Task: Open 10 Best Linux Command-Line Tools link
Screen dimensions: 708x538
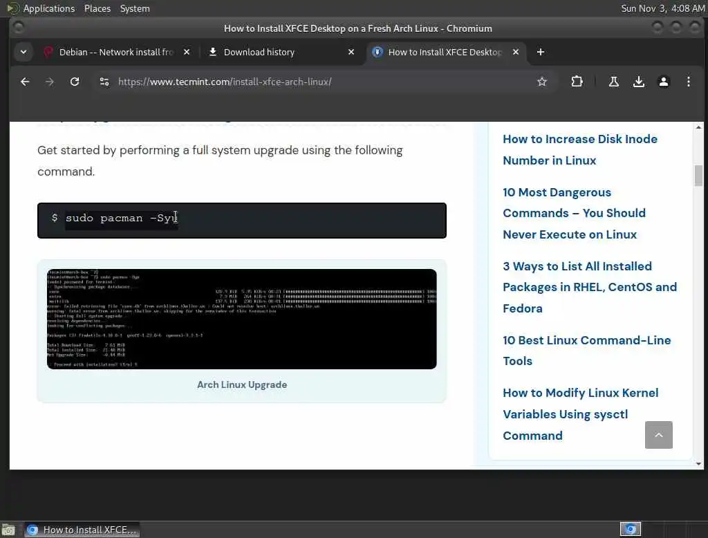Action: click(586, 351)
